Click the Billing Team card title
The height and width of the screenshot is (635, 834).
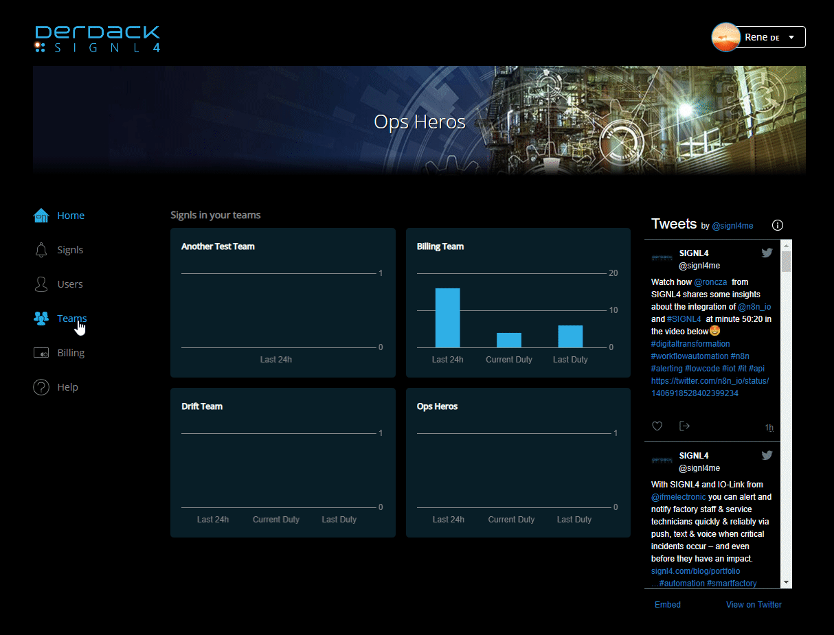[440, 246]
